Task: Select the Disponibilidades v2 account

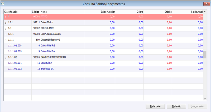Action: [x=50, y=40]
